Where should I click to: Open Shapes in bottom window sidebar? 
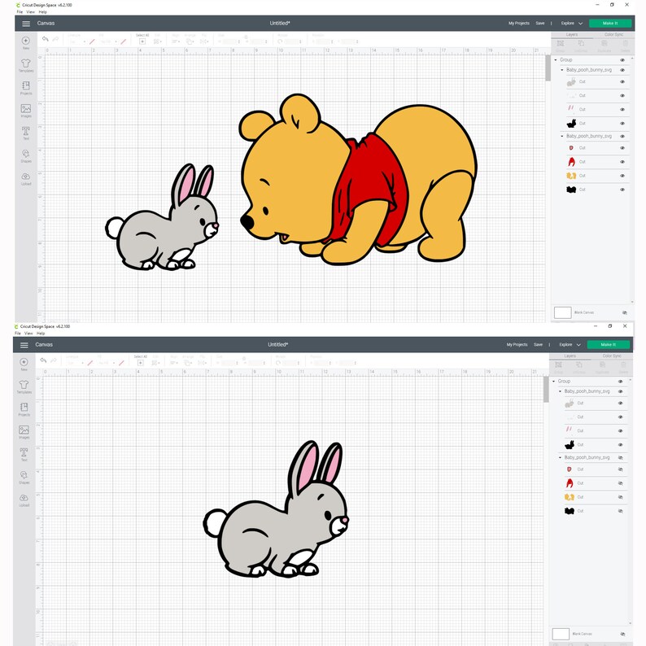[x=24, y=475]
